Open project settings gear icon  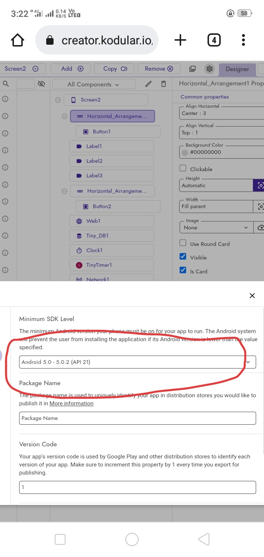[209, 69]
